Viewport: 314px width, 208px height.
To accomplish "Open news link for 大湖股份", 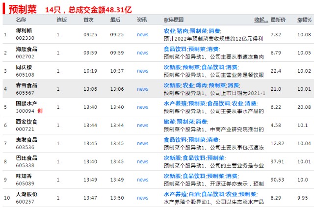I will (x=142, y=198).
